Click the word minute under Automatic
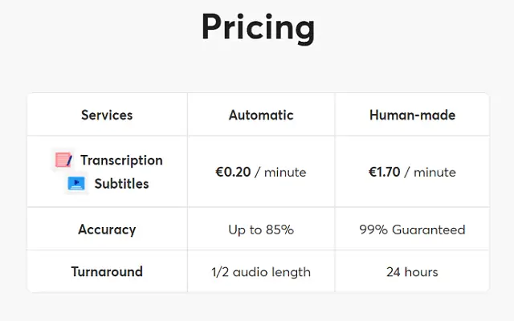Viewport: 514px width, 321px height. pyautogui.click(x=285, y=173)
